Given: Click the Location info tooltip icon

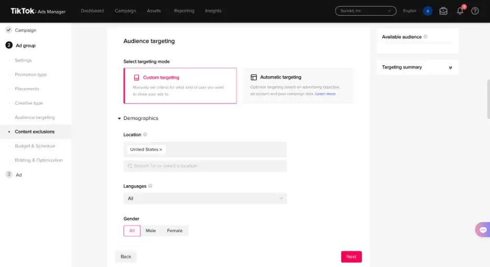Looking at the screenshot, I should point(145,135).
